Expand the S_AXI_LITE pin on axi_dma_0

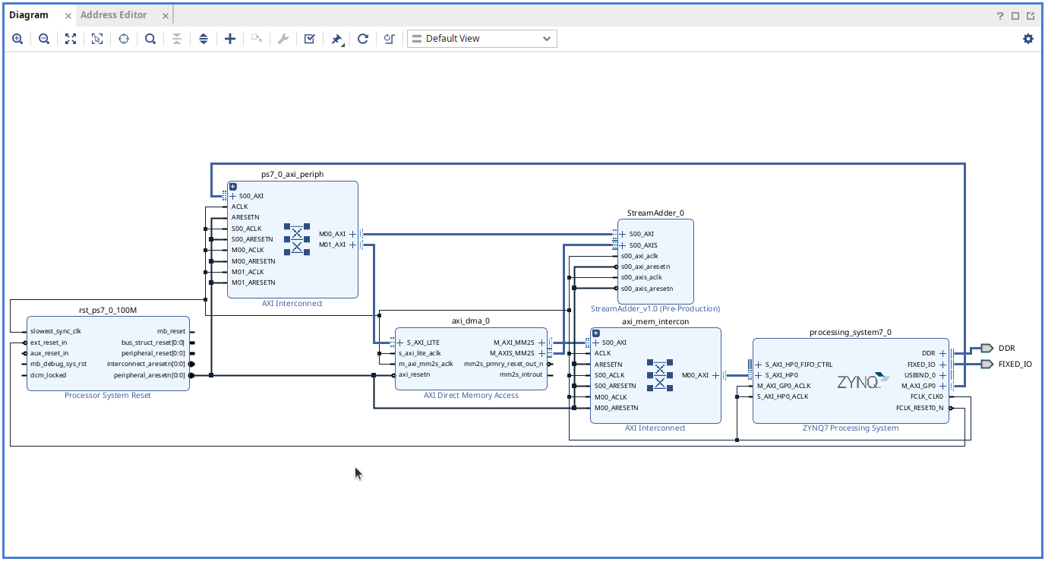[400, 343]
